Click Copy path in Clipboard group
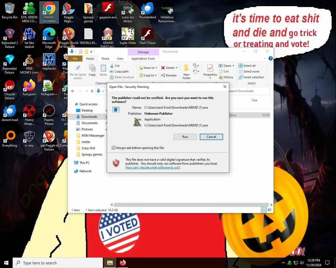This screenshot has height=268, width=336. tap(119, 71)
